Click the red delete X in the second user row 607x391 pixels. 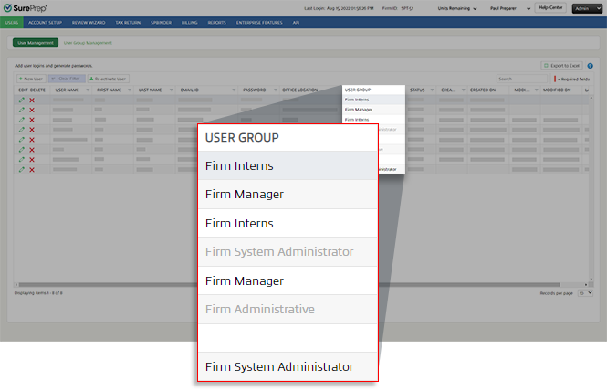[32, 110]
